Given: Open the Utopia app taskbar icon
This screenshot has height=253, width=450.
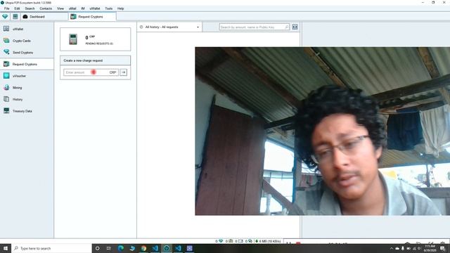Looking at the screenshot, I should coord(167,248).
